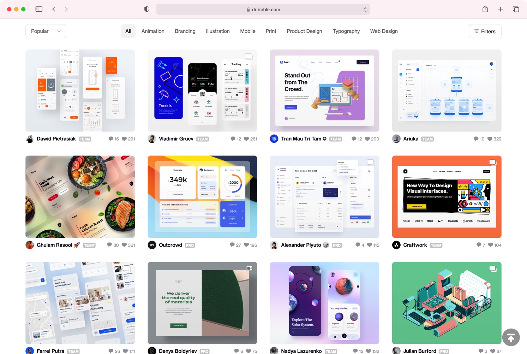Open Alexander Plyuto's profile name link
The height and width of the screenshot is (354, 527).
tap(301, 245)
